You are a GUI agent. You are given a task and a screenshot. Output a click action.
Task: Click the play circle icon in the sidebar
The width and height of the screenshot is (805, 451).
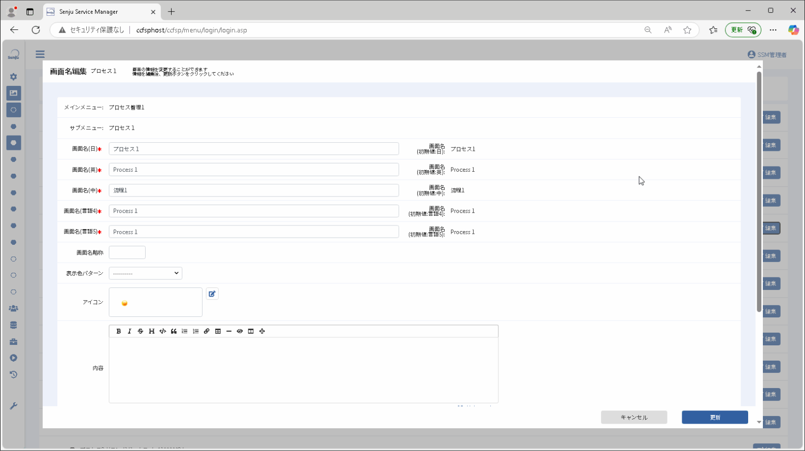[14, 358]
